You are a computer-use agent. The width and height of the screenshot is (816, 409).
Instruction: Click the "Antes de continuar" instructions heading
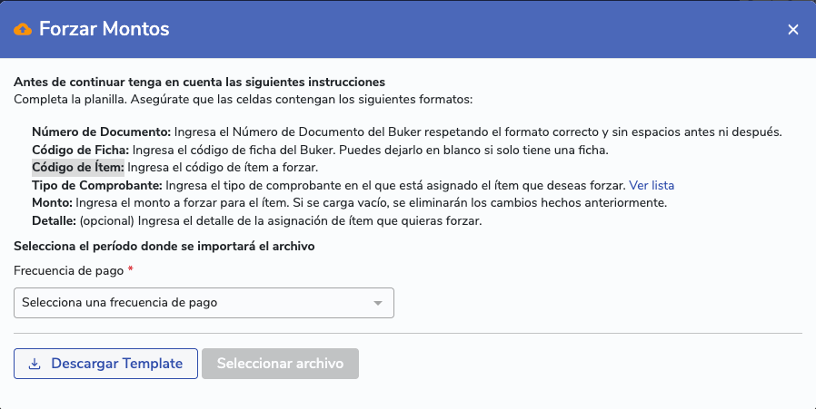[x=199, y=82]
